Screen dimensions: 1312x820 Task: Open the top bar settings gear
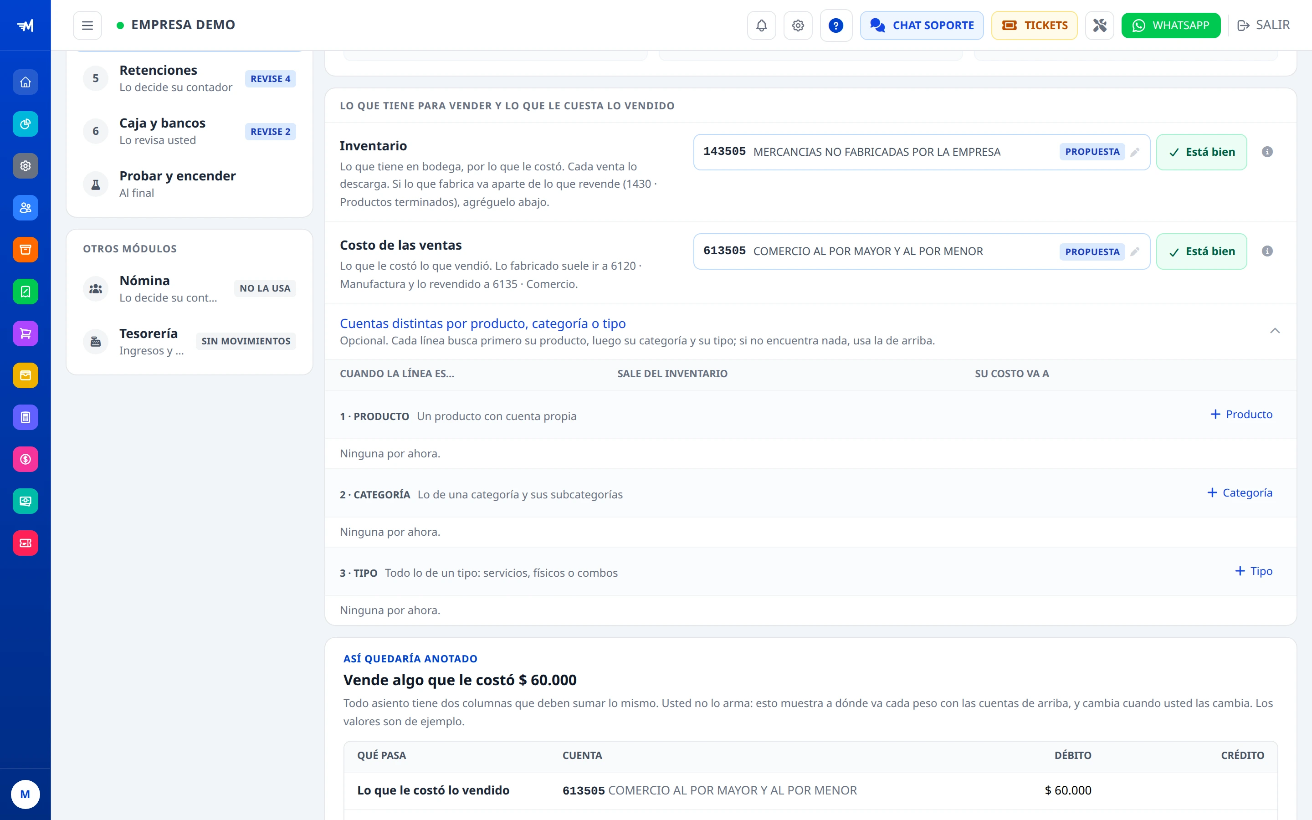798,26
